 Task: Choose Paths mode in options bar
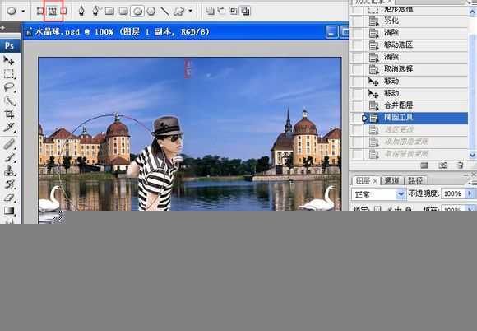pos(53,12)
